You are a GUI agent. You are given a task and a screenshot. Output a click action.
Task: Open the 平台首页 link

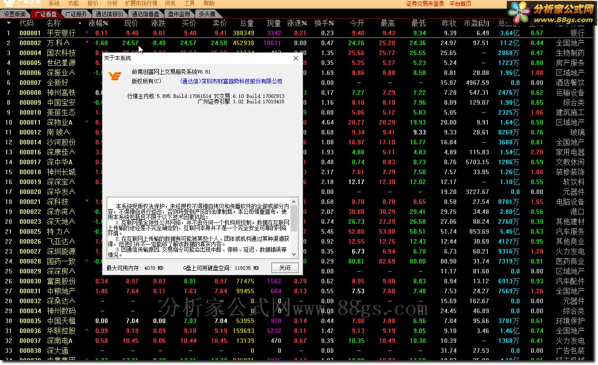460,4
